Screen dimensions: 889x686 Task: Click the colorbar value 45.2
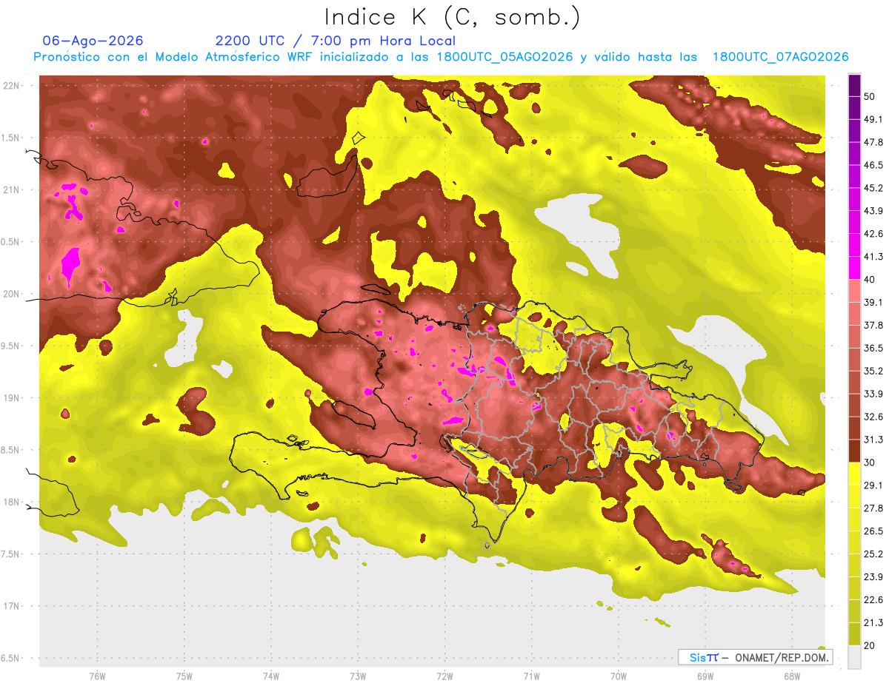(873, 188)
